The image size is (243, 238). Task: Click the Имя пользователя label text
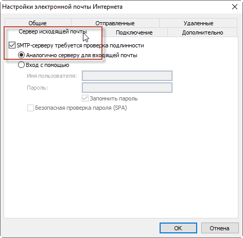(51, 76)
